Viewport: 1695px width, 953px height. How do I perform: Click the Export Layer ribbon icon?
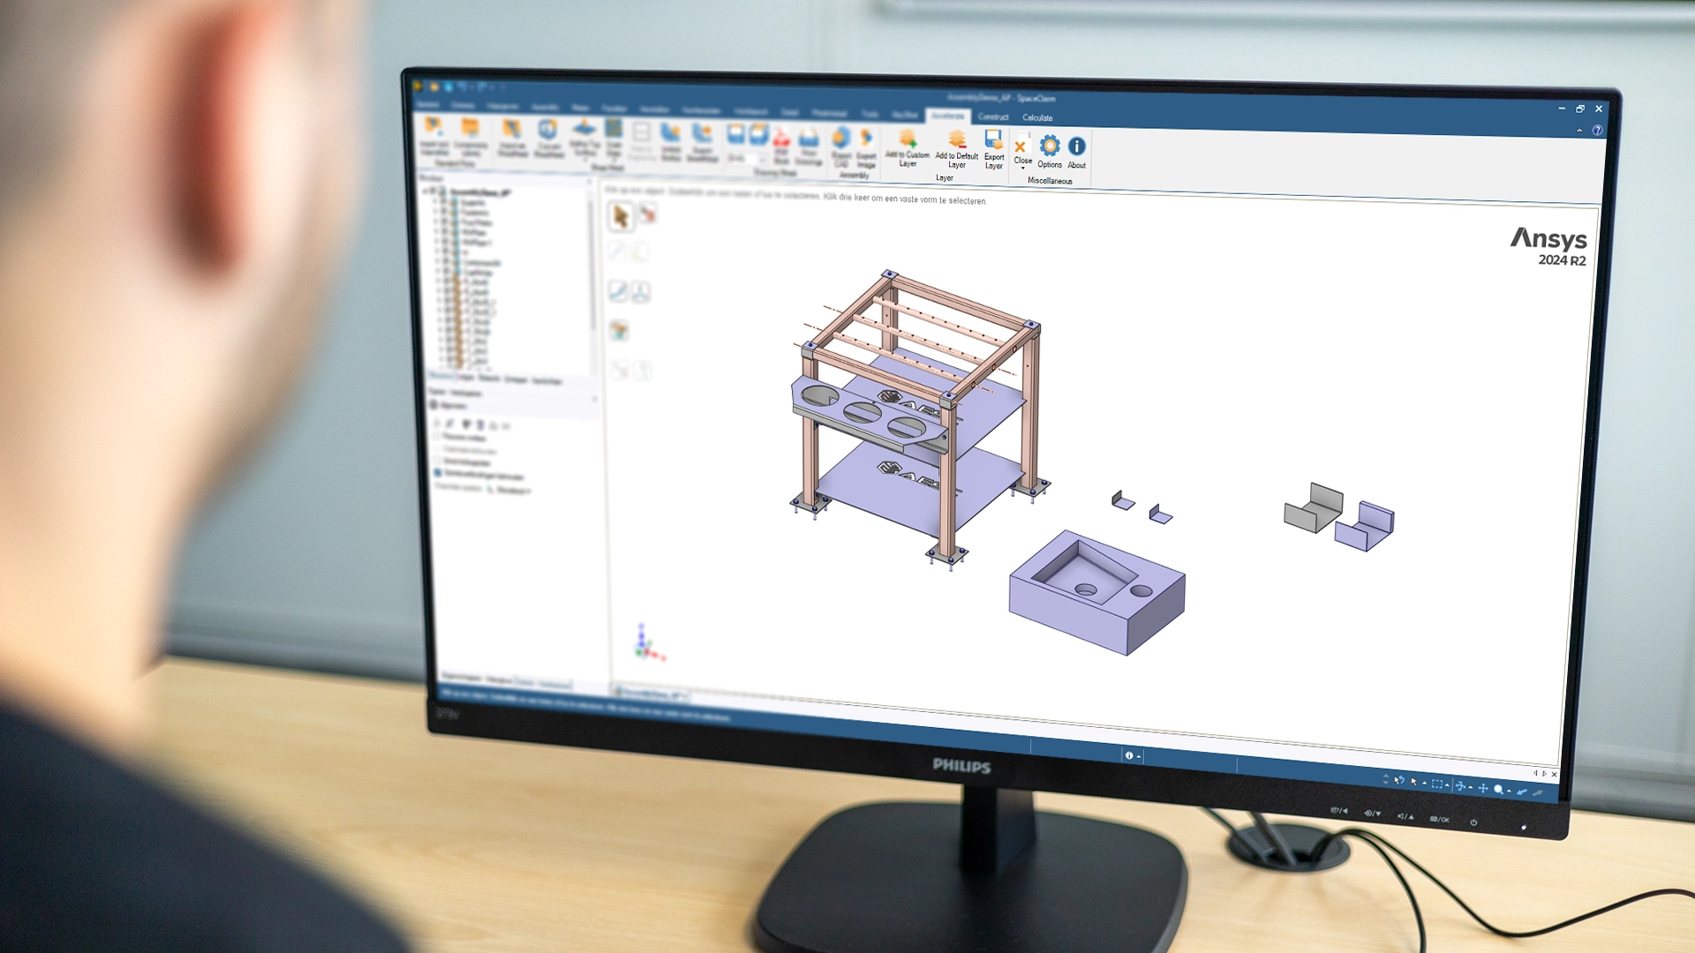pos(993,140)
